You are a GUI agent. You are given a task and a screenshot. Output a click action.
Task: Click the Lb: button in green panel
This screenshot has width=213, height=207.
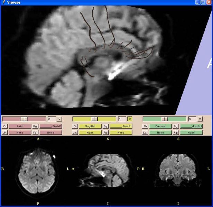[x=146, y=133]
